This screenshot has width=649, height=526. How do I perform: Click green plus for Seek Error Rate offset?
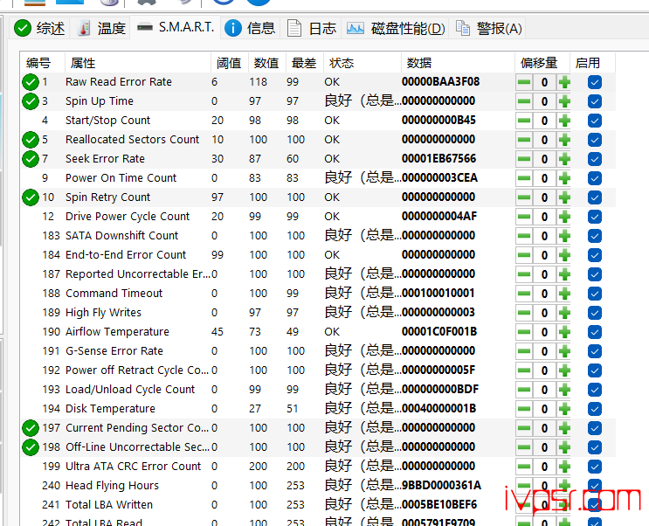coord(564,159)
